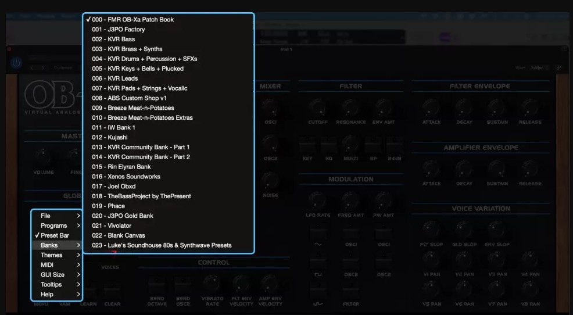The image size is (573, 315).
Task: Click the Compare button
Action: click(x=63, y=67)
